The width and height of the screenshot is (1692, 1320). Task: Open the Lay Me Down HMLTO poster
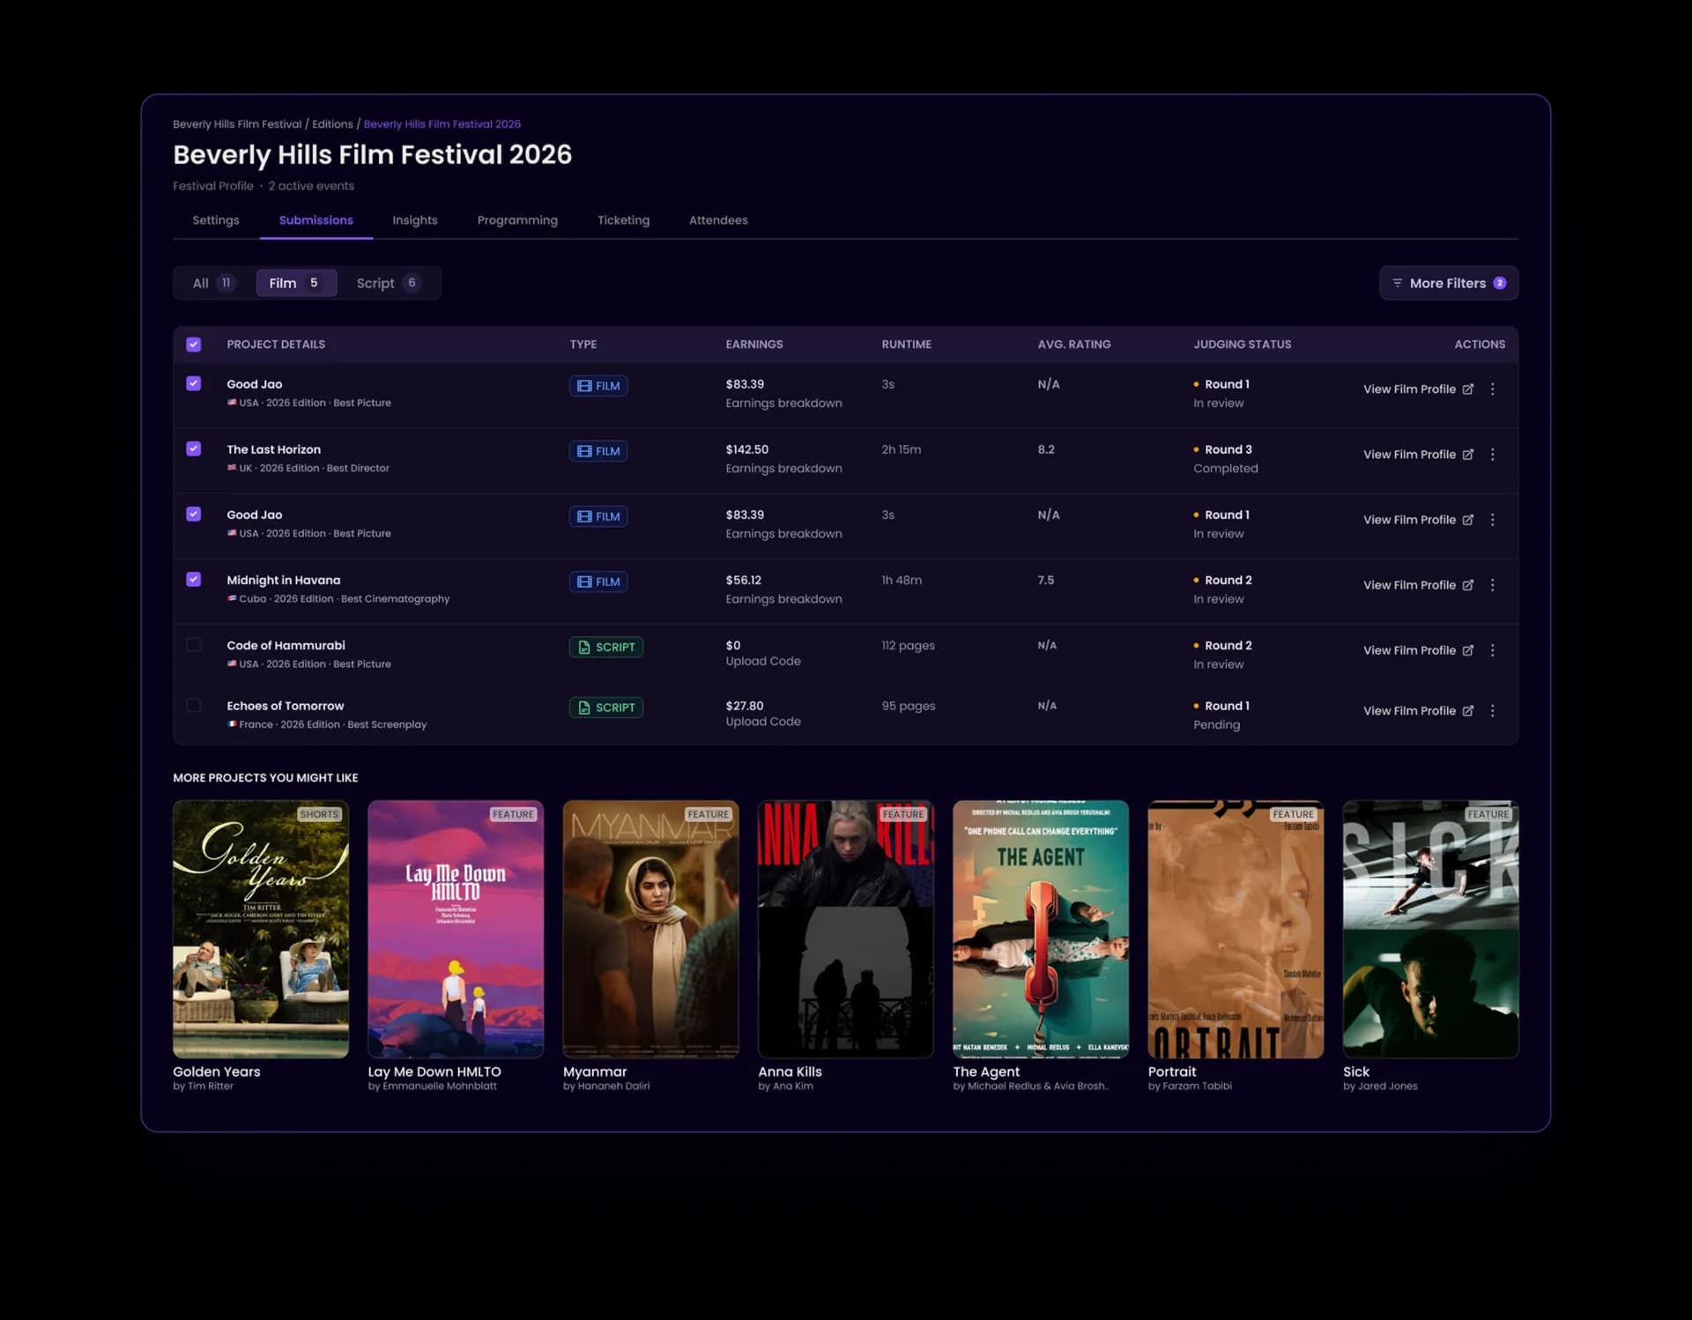456,929
